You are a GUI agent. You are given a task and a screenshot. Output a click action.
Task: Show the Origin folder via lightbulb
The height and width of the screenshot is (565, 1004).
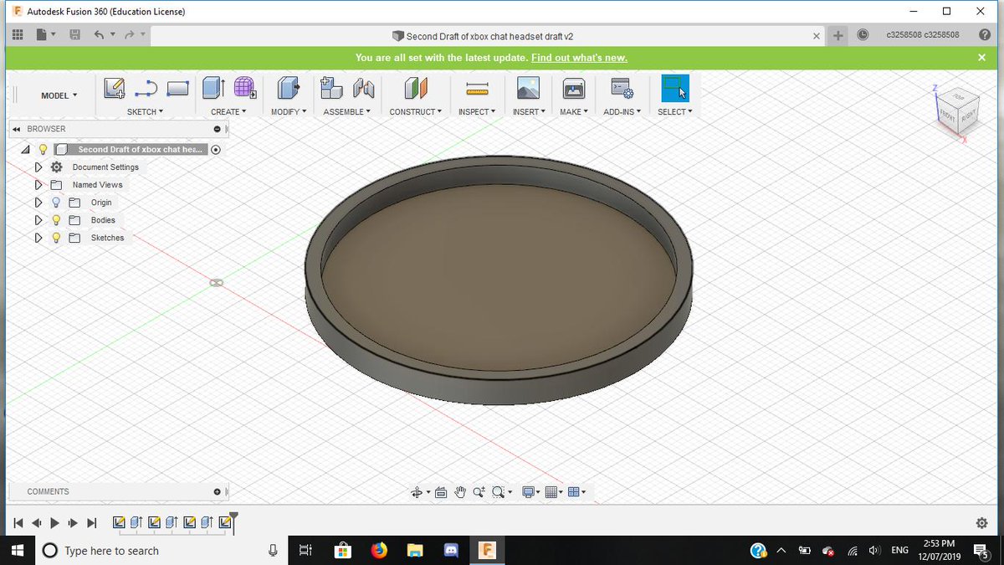(56, 203)
